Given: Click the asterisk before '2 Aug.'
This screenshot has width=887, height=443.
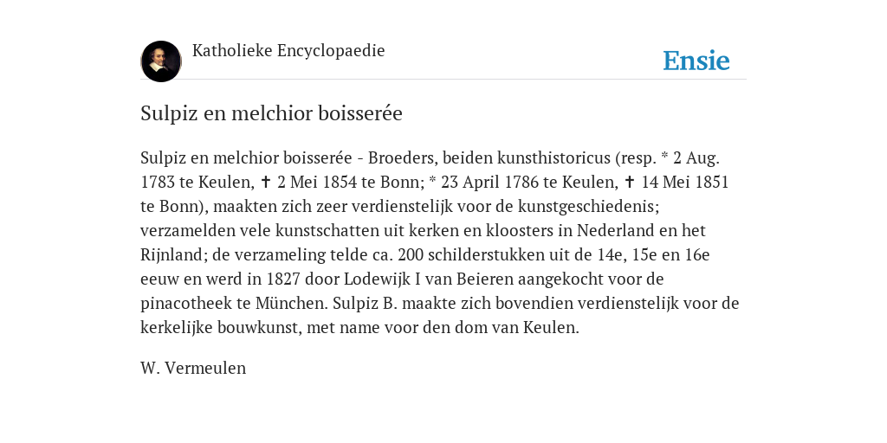Looking at the screenshot, I should pyautogui.click(x=664, y=156).
